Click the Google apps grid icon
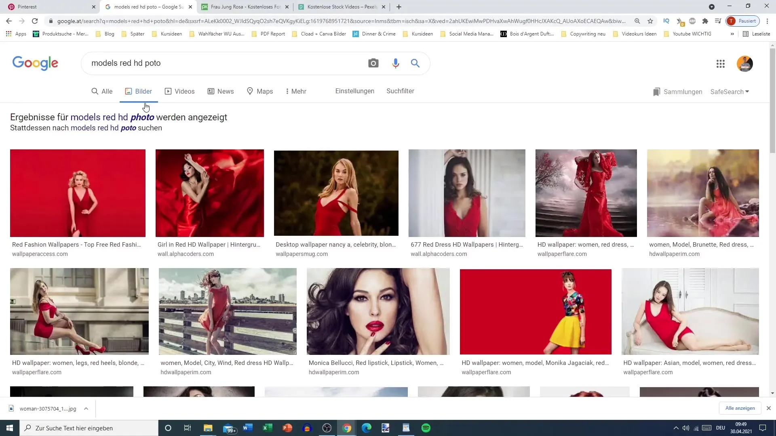 coord(720,63)
